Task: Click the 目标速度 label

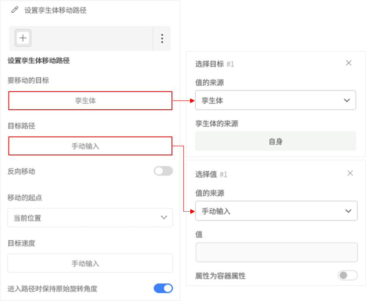Action: tap(21, 243)
